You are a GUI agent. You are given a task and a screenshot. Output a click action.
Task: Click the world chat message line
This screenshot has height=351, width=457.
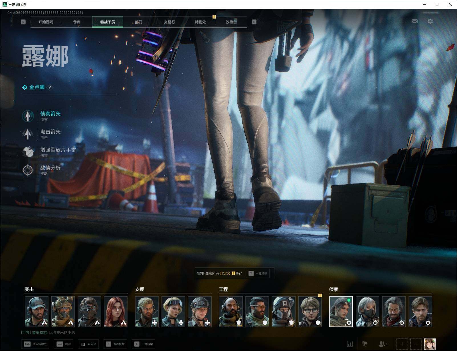click(x=48, y=332)
